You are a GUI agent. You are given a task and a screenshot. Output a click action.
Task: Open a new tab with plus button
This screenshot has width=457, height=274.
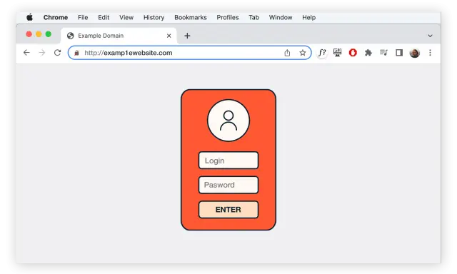(x=187, y=36)
